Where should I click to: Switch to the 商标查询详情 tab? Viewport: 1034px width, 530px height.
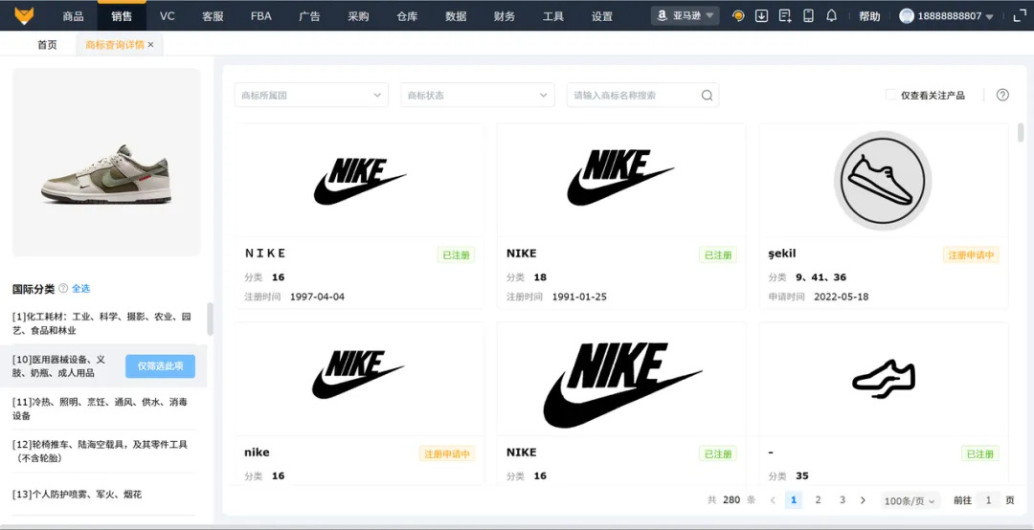click(x=115, y=45)
